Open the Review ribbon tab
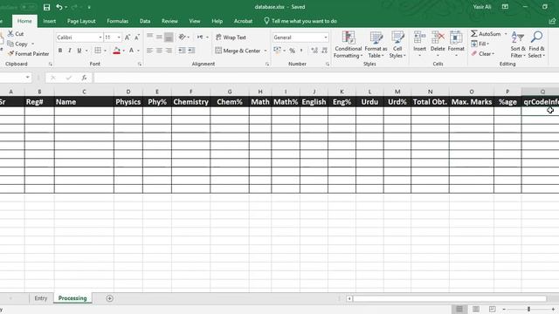The image size is (559, 314). pos(169,21)
